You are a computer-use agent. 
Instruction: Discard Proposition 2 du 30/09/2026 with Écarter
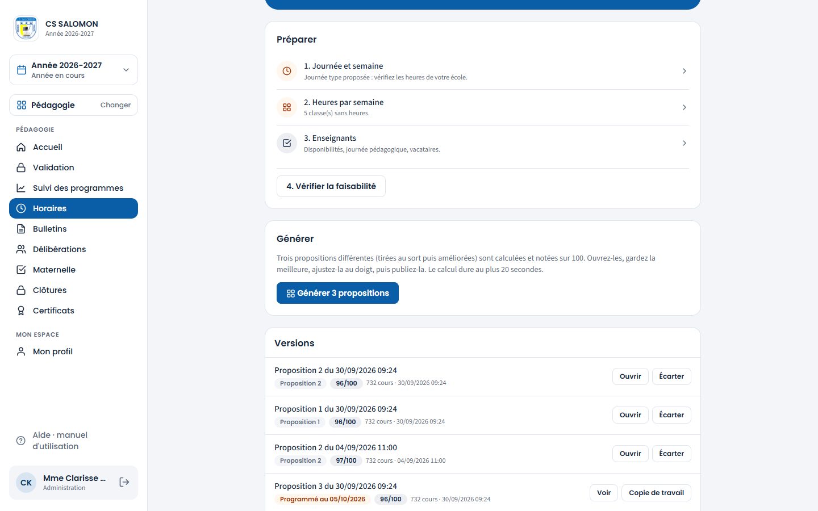pos(671,376)
